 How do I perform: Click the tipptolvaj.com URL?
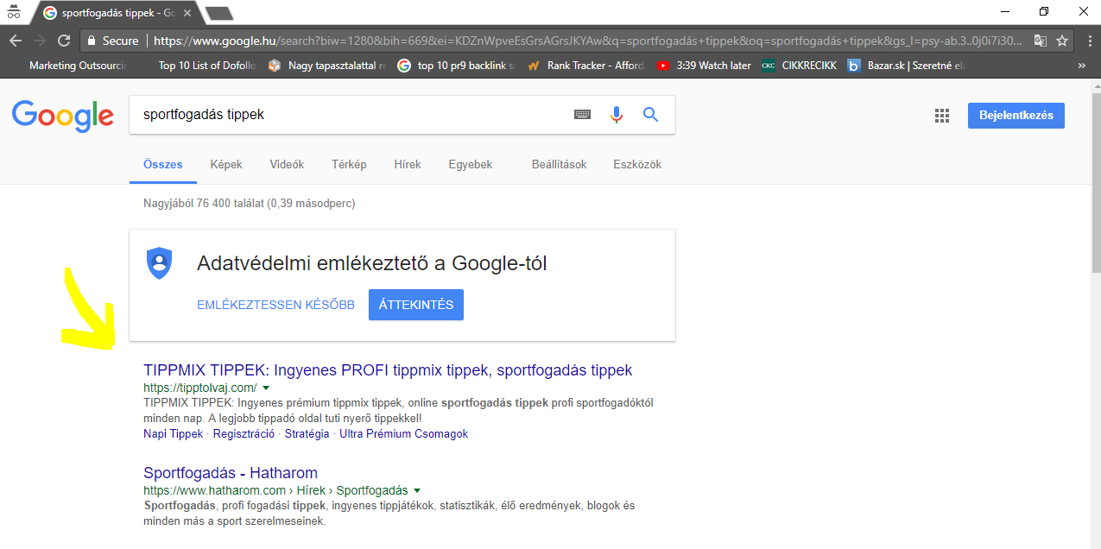200,388
